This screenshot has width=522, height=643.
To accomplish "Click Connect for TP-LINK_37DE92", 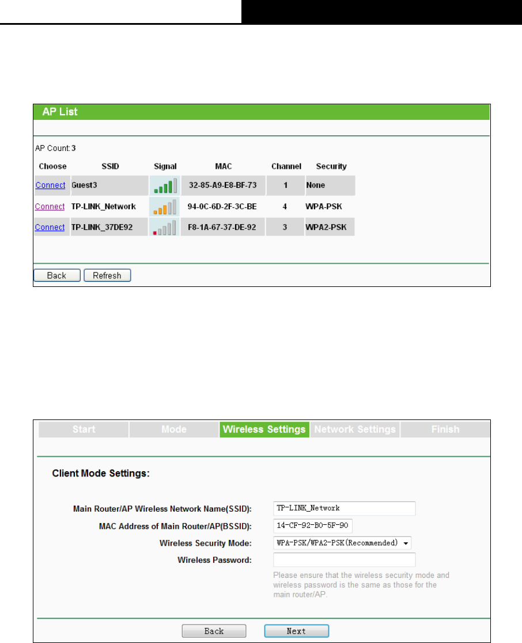I will pyautogui.click(x=50, y=227).
